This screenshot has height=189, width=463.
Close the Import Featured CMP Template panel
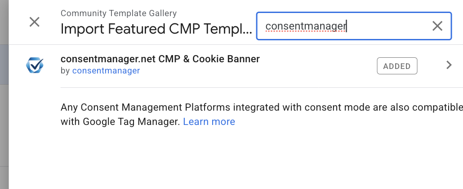(x=35, y=22)
